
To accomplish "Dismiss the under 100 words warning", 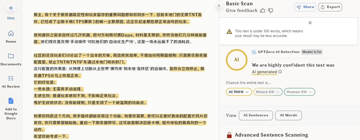I will 310,23.
